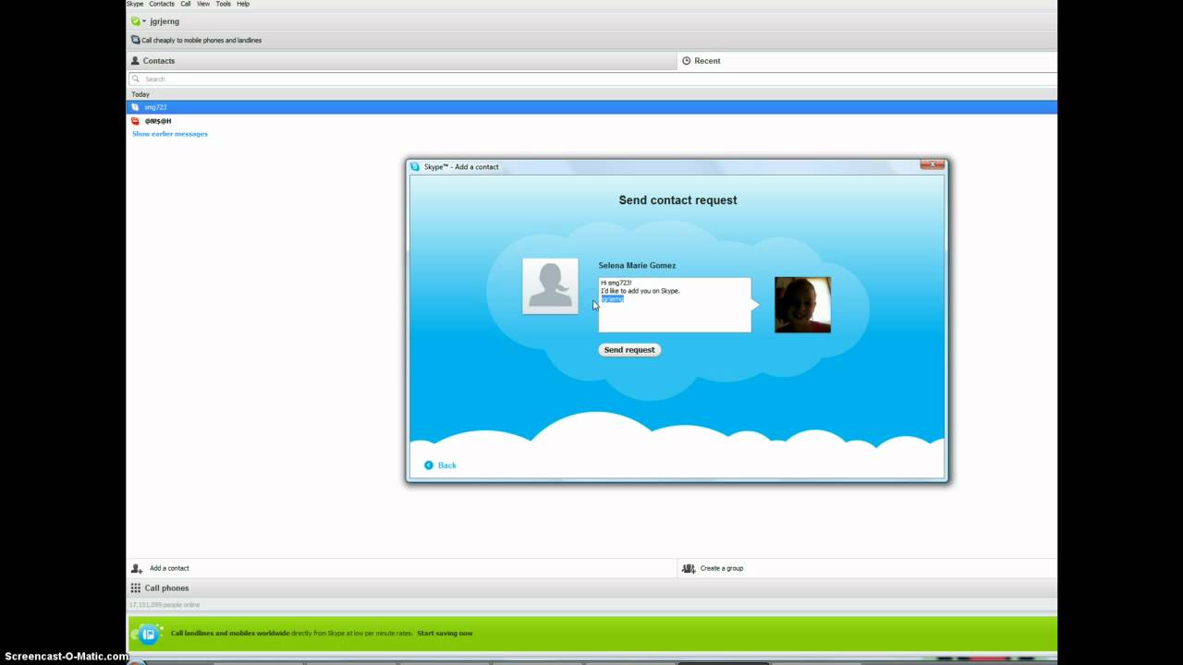Click the Skype logo in dialog title bar
The image size is (1183, 665).
coord(415,167)
